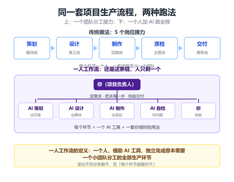Click the 策划 编导岗 box
Image resolution: width=234 pixels, height=182 pixels.
click(32, 48)
